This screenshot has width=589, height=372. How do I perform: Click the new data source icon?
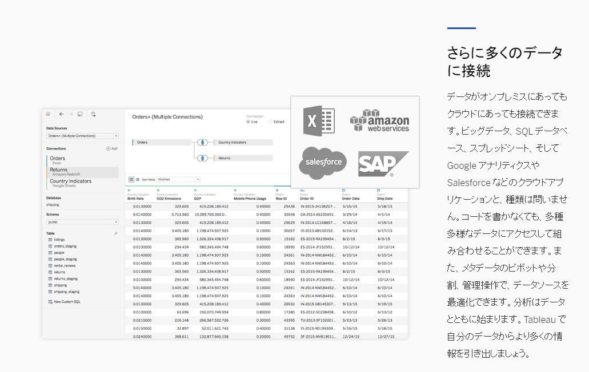pyautogui.click(x=93, y=114)
